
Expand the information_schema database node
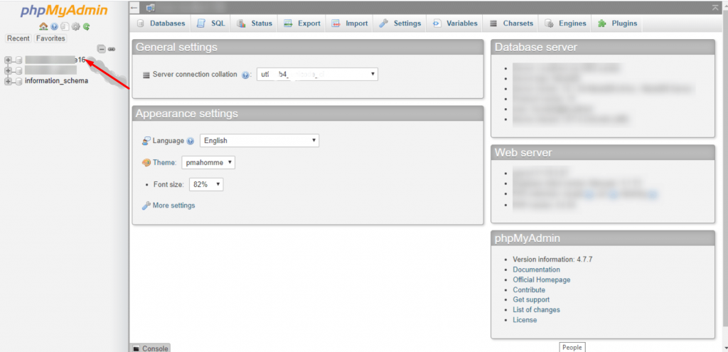[x=9, y=81]
